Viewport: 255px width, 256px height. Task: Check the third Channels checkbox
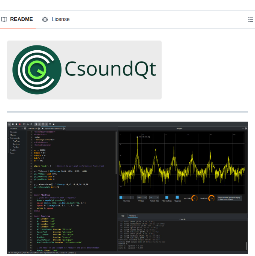(x=128, y=198)
